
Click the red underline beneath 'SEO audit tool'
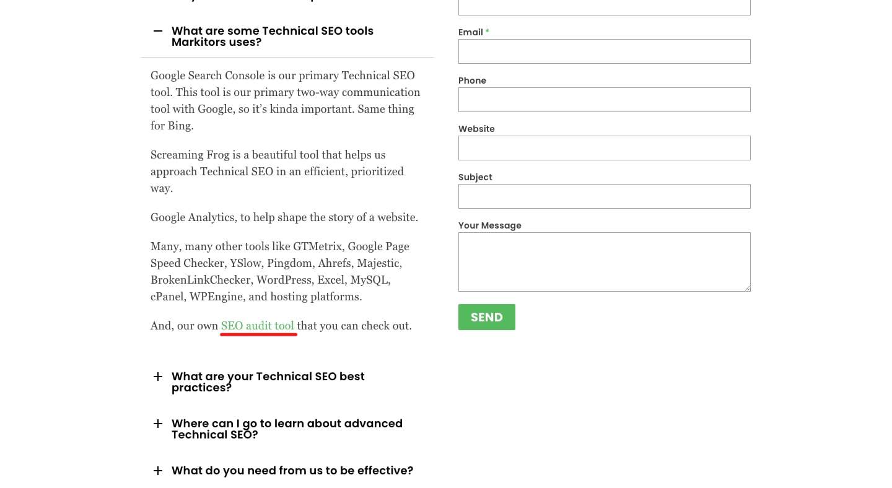coord(258,335)
